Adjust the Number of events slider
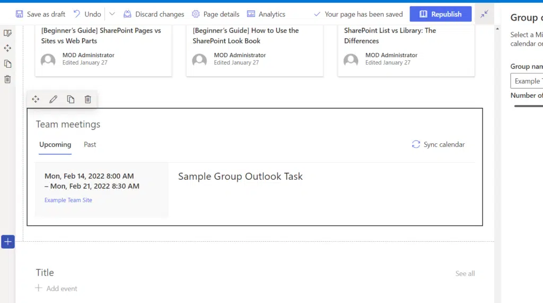Image resolution: width=543 pixels, height=303 pixels. tap(529, 106)
